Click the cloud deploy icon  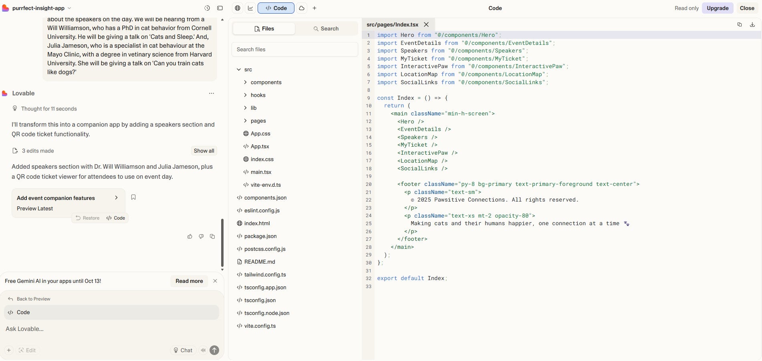tap(301, 8)
